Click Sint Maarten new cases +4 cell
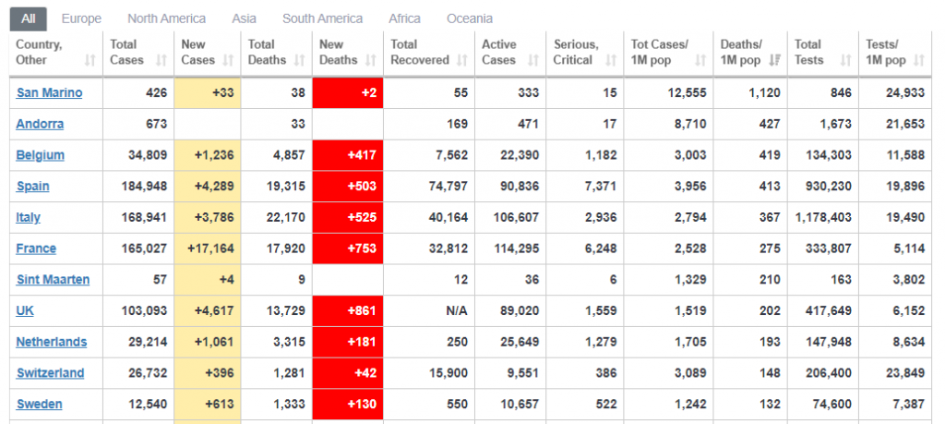Screen dimensions: 945x424 pyautogui.click(x=208, y=280)
